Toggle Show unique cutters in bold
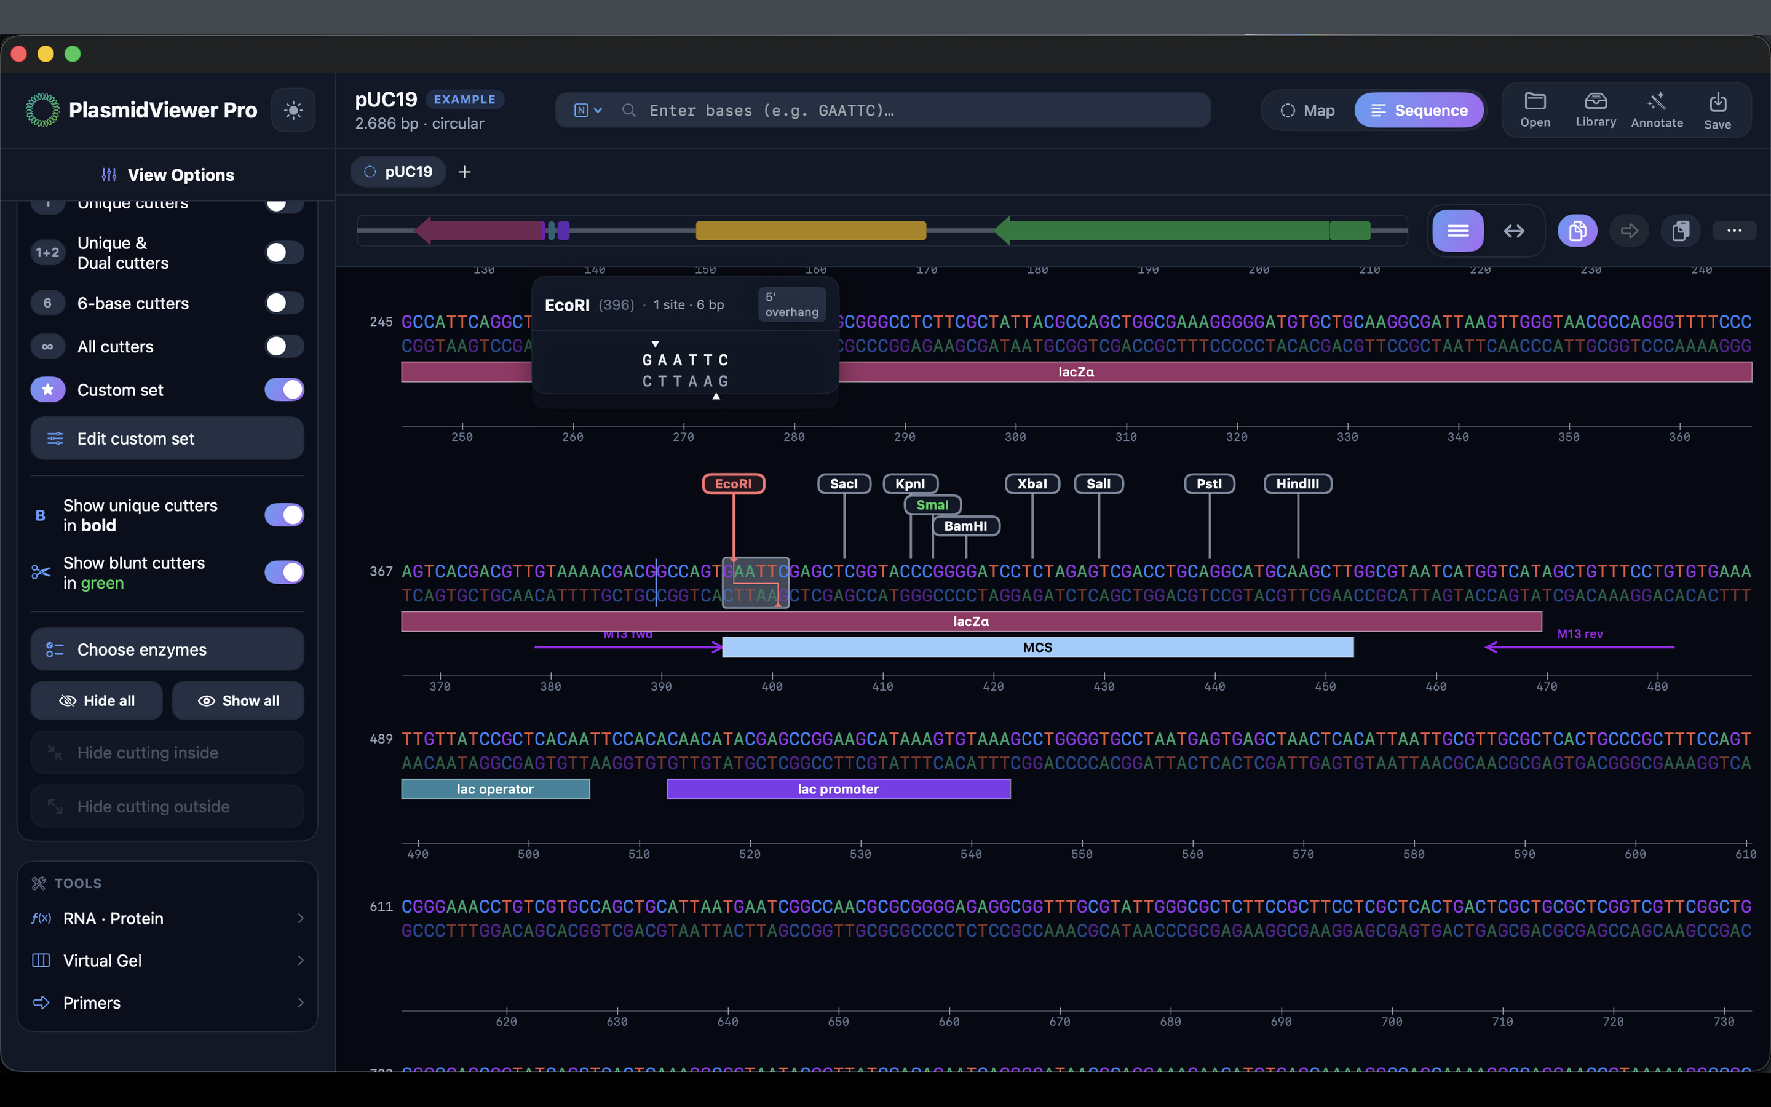1771x1107 pixels. click(284, 515)
